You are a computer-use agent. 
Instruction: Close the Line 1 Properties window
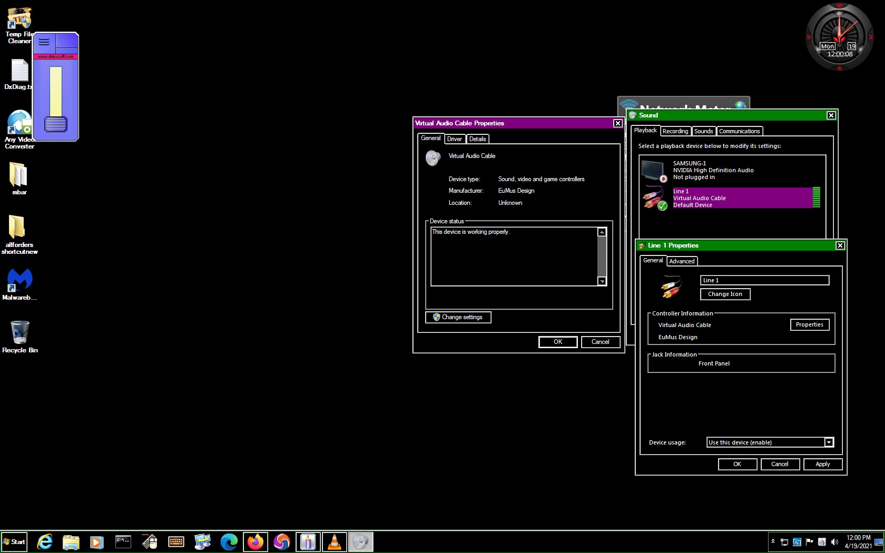[840, 245]
